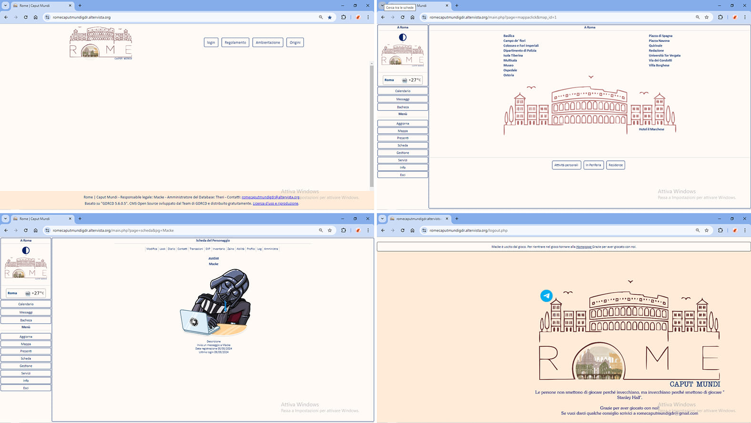Click Attività personali below the map

566,165
